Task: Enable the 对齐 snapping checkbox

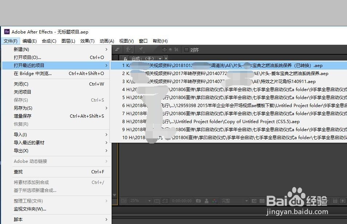Action: (x=187, y=50)
